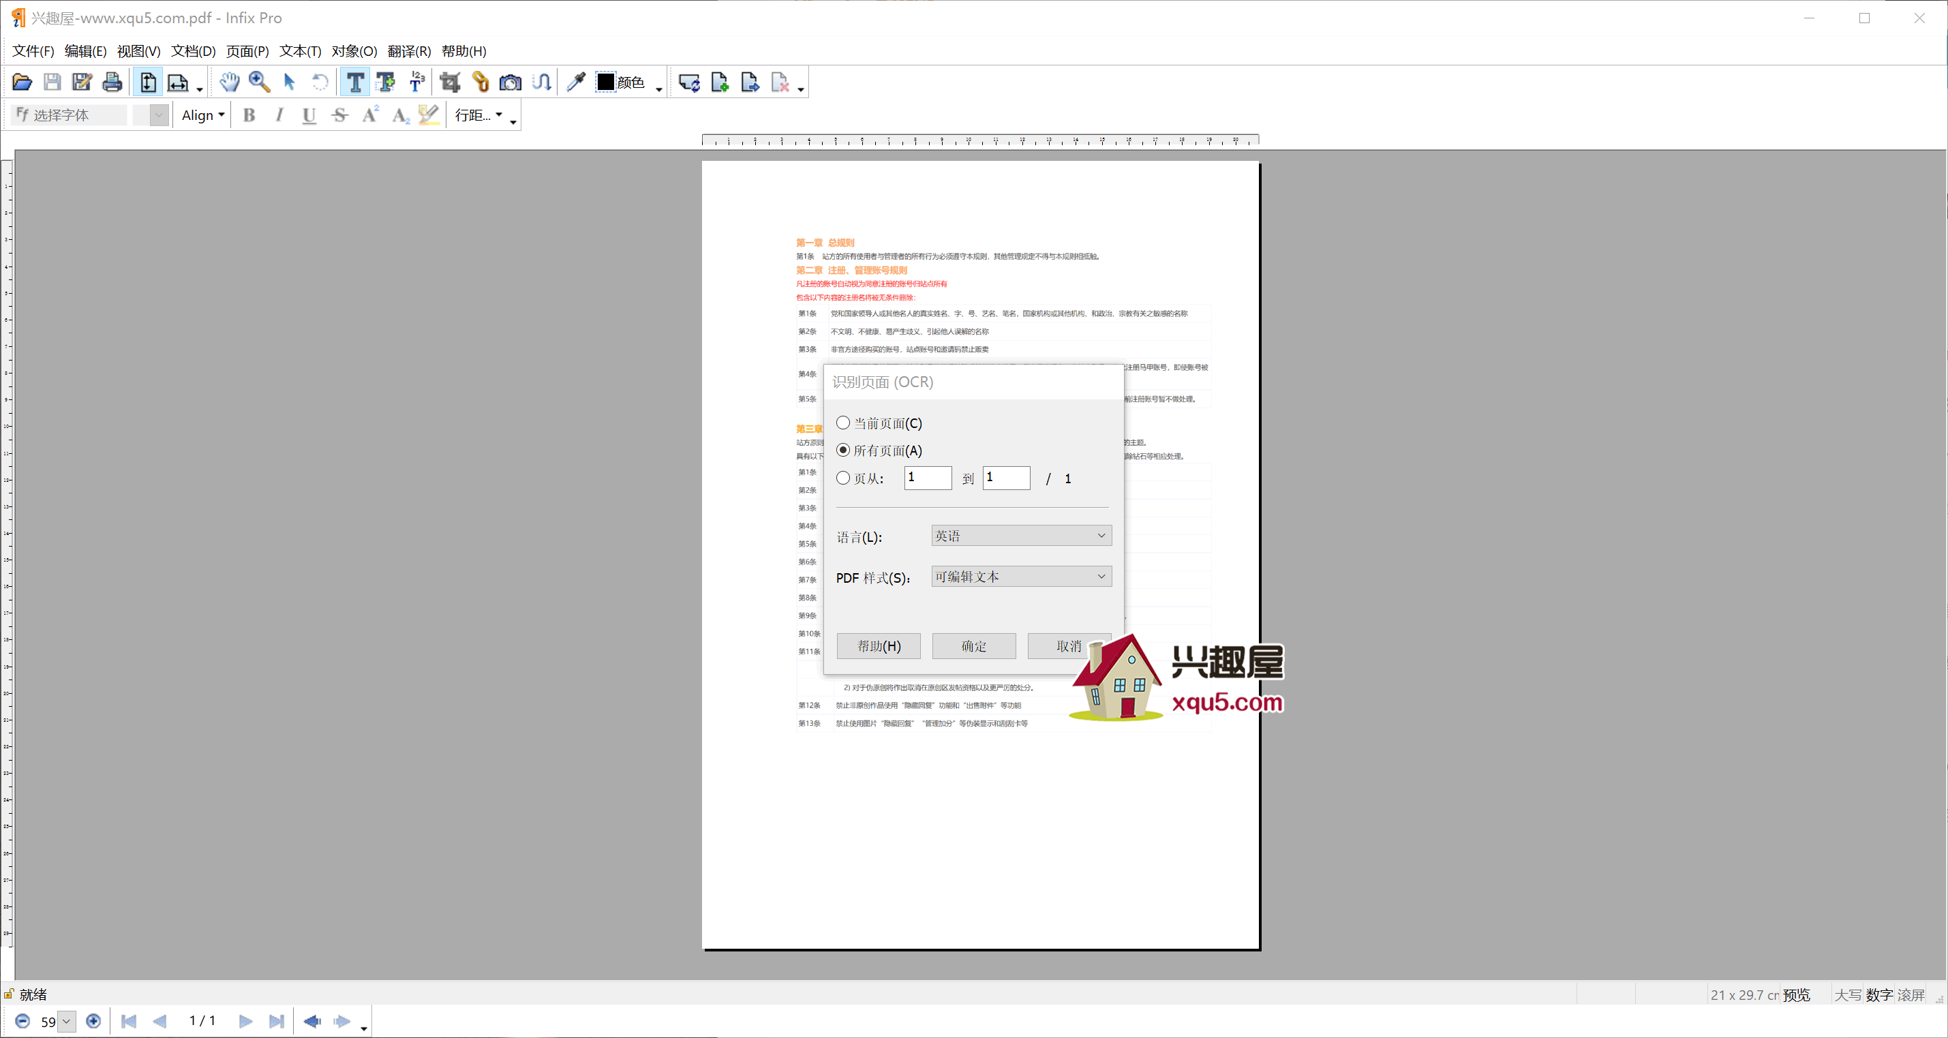Screen dimensions: 1948x1038
Task: Expand the 颜色 color toolbar overflow arrow
Action: click(x=658, y=89)
